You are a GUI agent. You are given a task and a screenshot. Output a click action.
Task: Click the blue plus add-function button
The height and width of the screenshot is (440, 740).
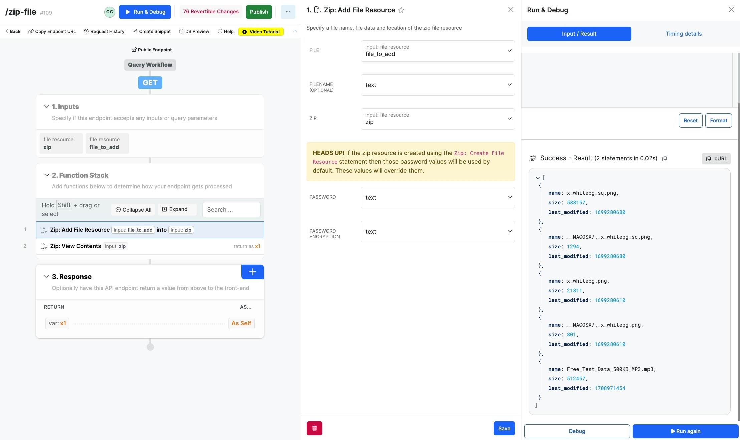click(x=252, y=272)
